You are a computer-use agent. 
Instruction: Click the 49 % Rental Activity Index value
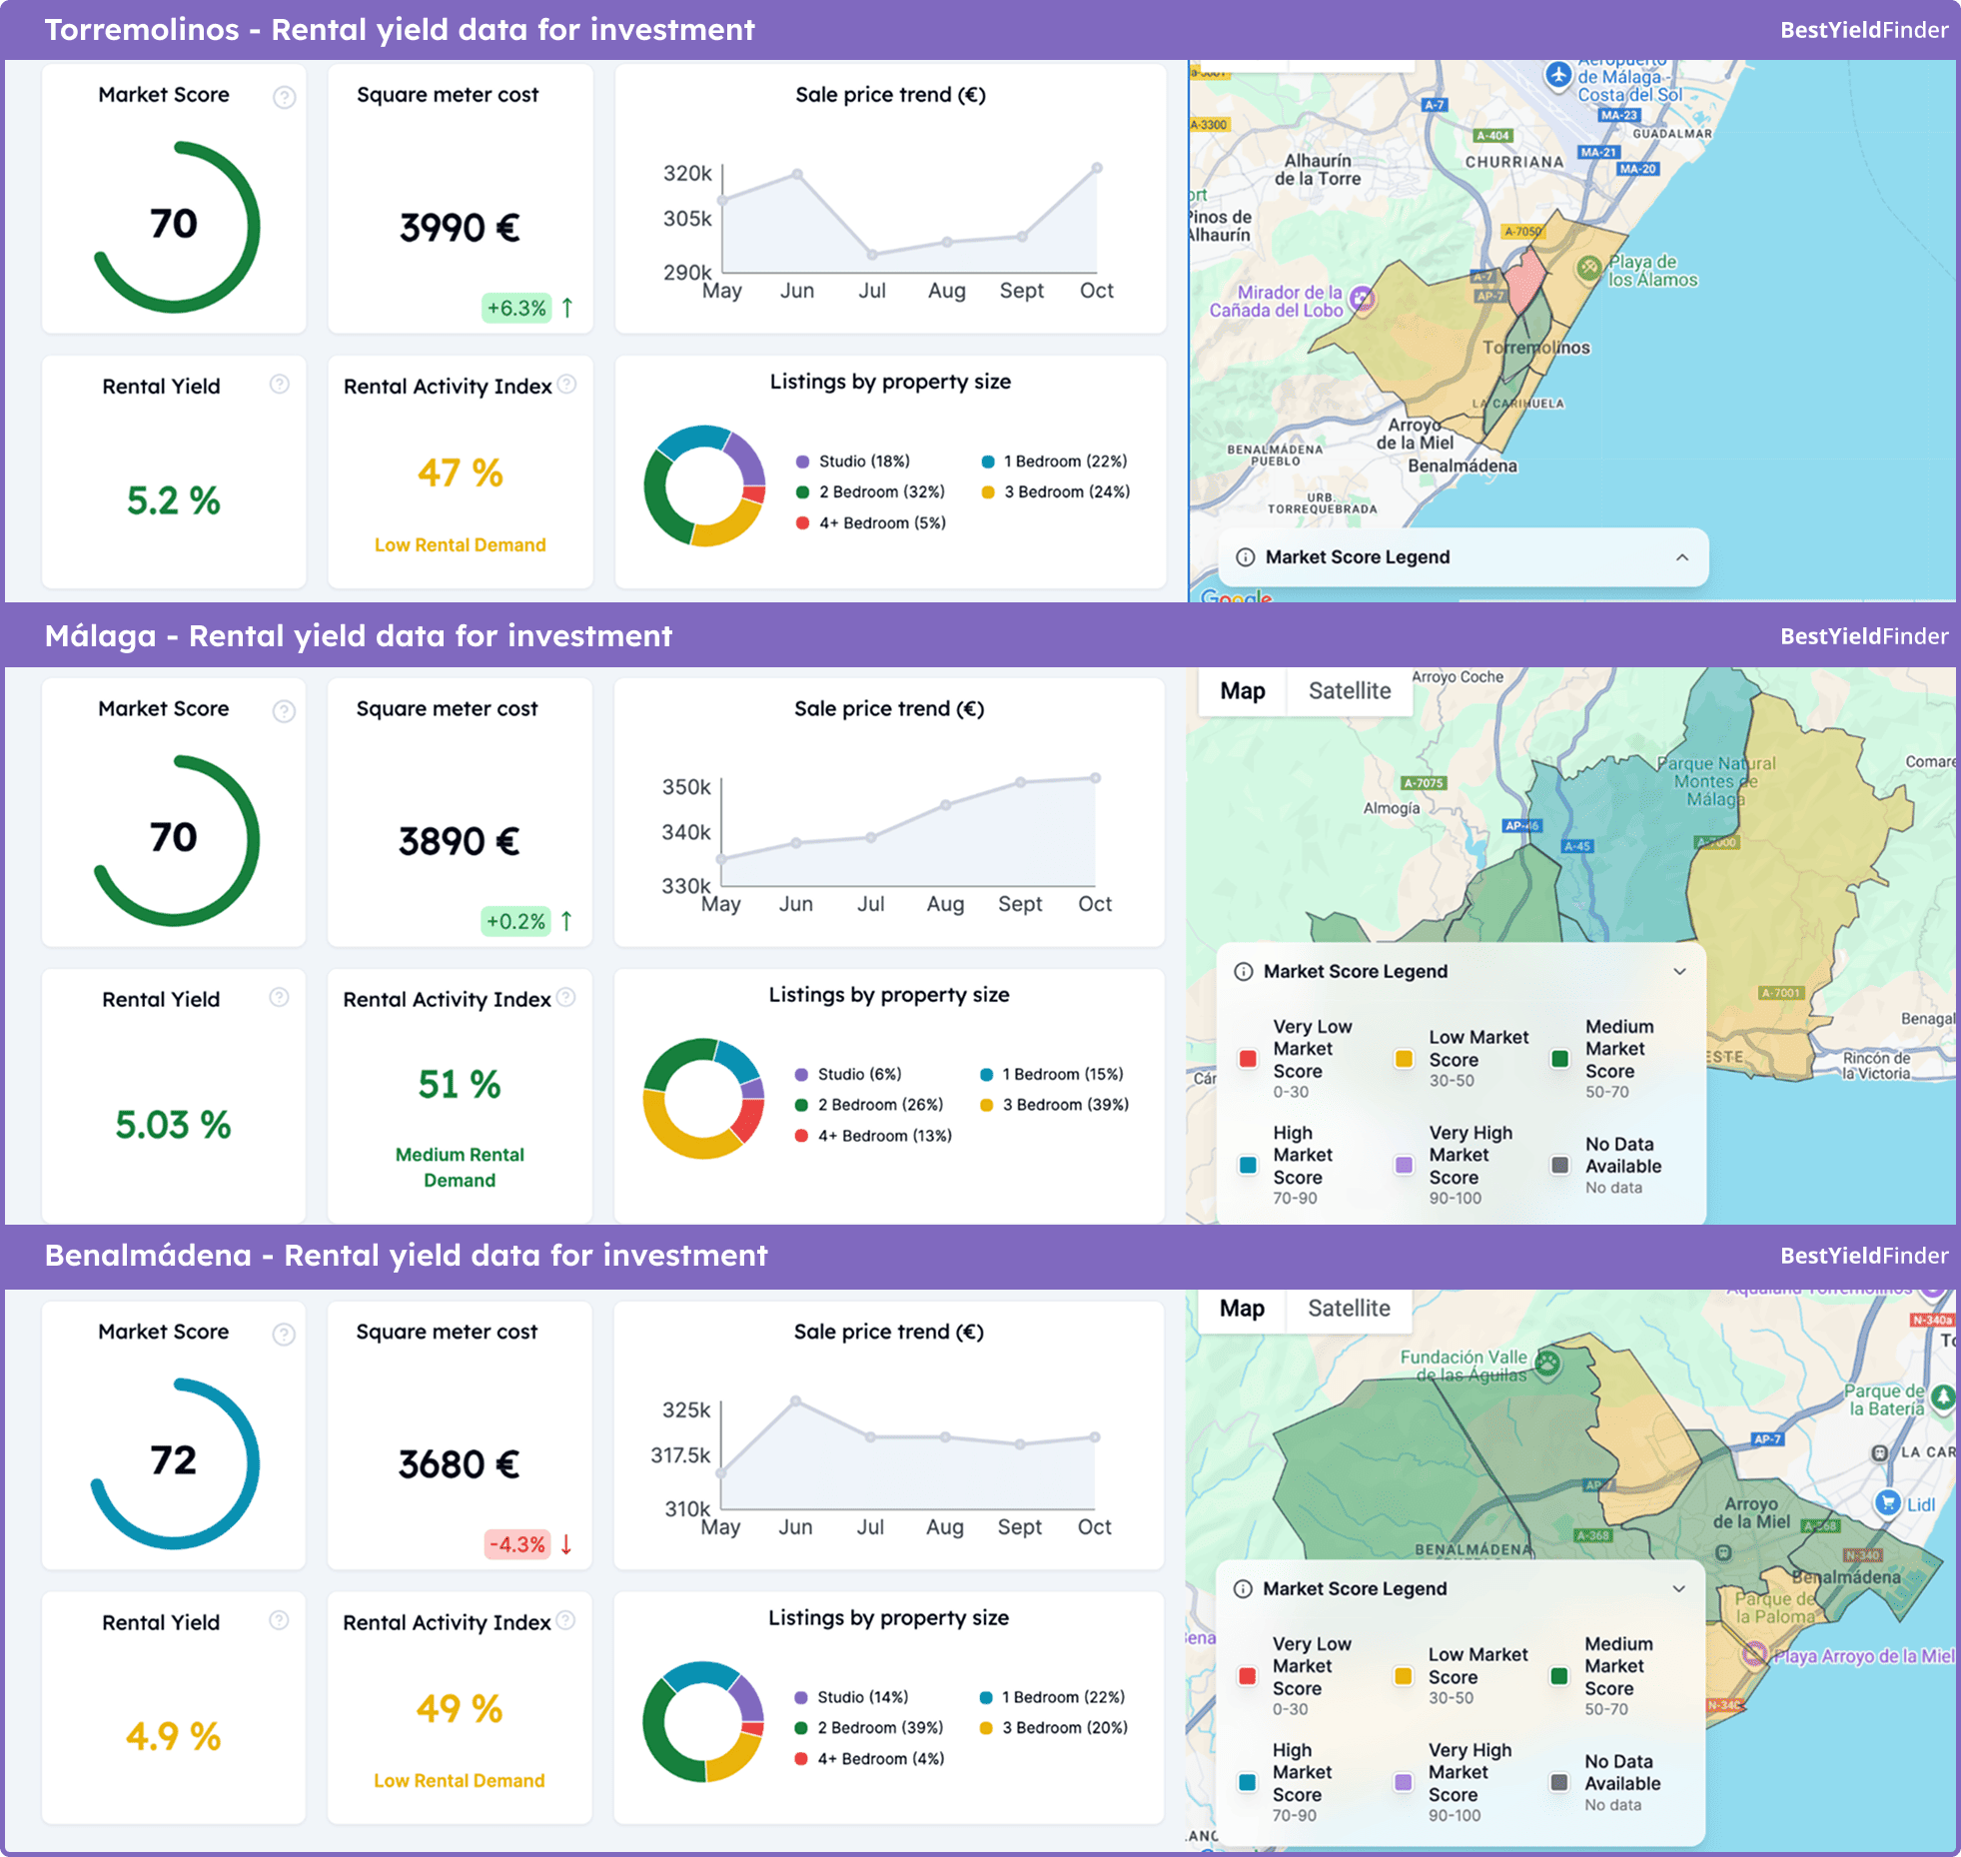pyautogui.click(x=460, y=1708)
